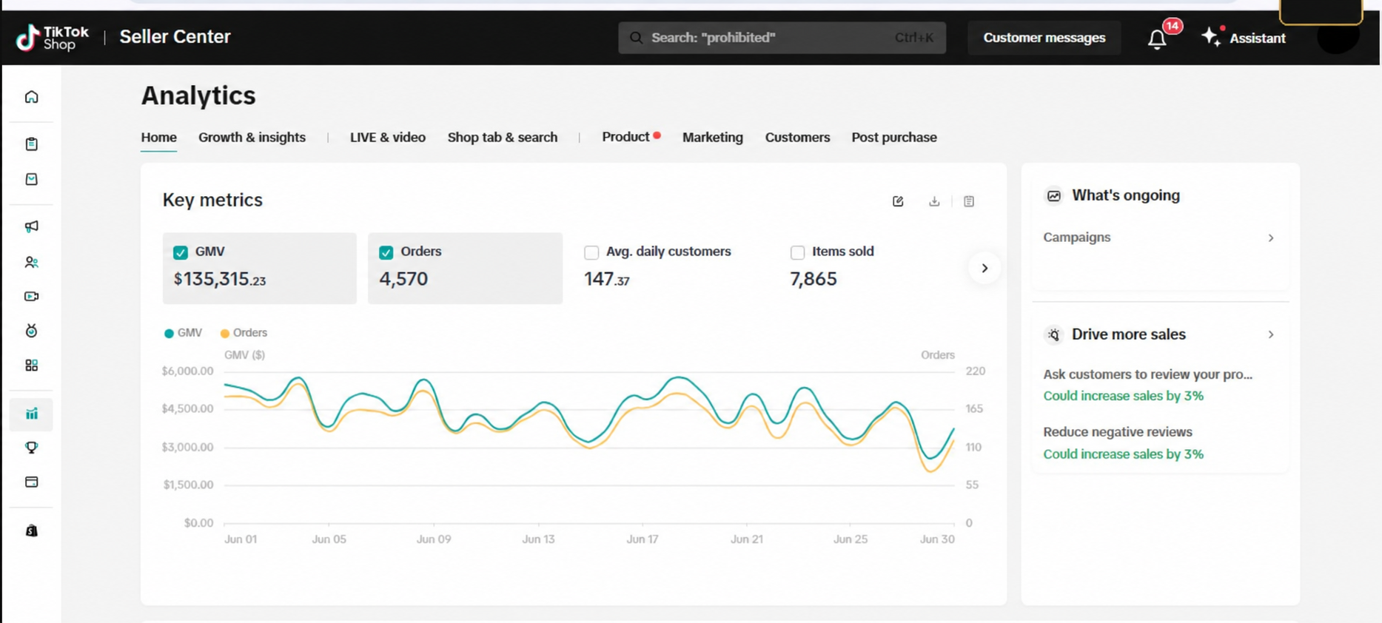The height and width of the screenshot is (623, 1382).
Task: Click the Campaigns label
Action: click(1077, 238)
